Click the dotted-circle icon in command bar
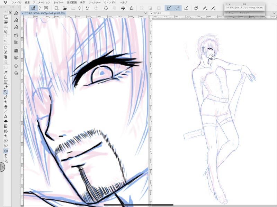277x207 pixels. (106, 8)
